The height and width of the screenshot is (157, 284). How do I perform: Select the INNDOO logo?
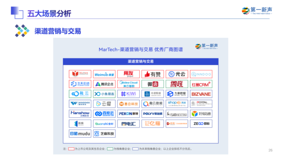201,74
